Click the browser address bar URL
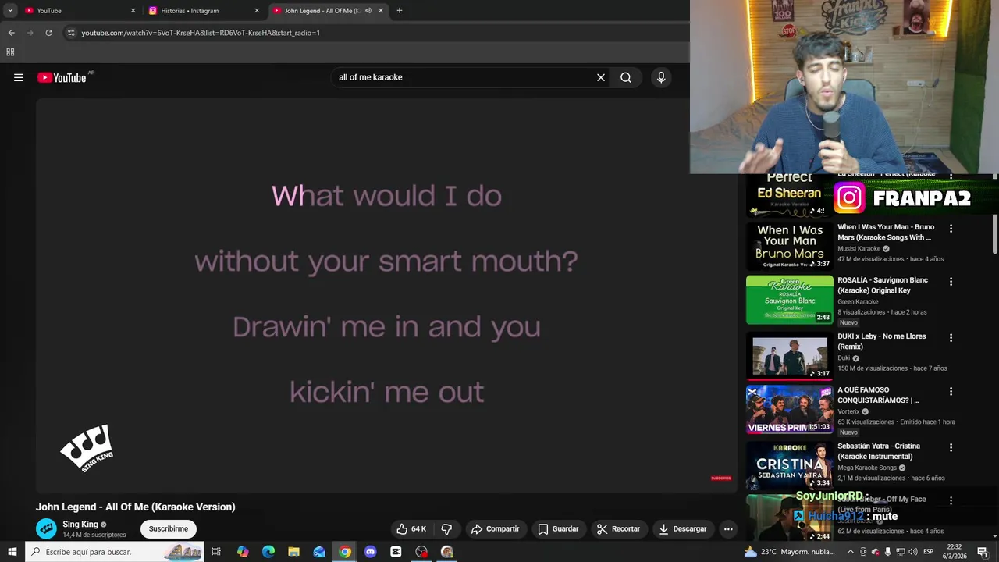This screenshot has width=999, height=562. click(x=201, y=33)
